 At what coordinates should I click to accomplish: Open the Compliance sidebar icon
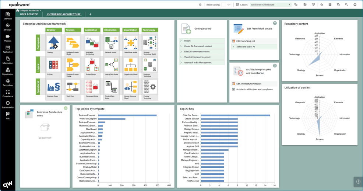[7, 93]
